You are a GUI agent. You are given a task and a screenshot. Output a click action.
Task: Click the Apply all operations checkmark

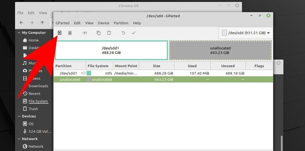pos(133,33)
